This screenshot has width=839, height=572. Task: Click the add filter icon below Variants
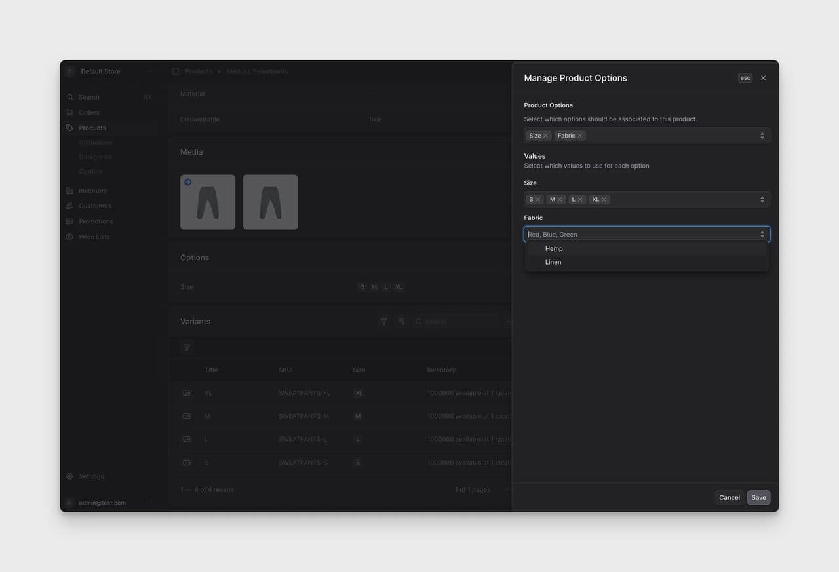tap(187, 347)
